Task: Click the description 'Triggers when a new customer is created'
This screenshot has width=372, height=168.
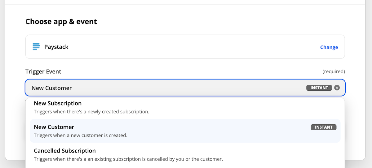Action: 81,135
